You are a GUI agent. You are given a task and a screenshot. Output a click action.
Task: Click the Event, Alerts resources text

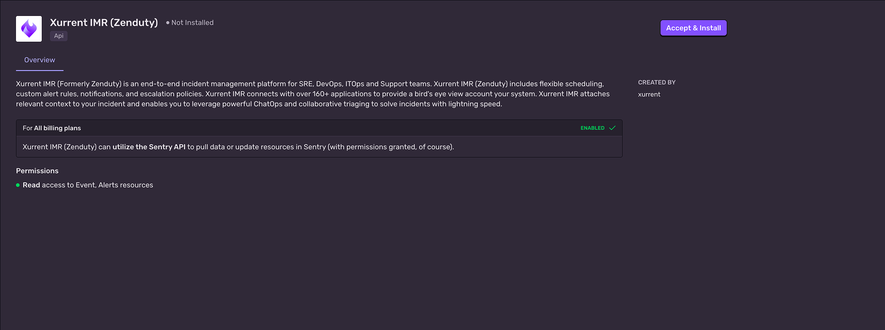click(x=114, y=185)
